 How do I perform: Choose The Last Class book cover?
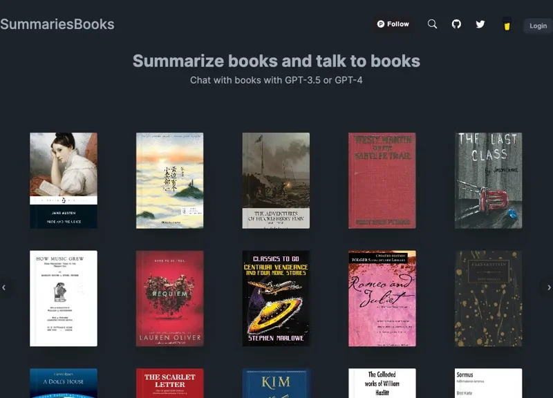488,180
